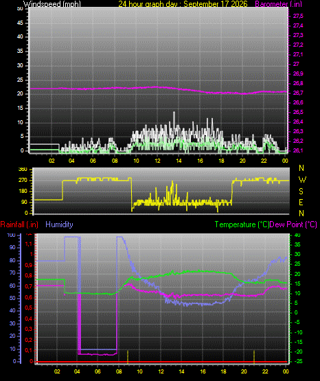320x381 pixels.
Task: Click the "24 hour graph day : September 17 2026" heading
Action: click(183, 3)
